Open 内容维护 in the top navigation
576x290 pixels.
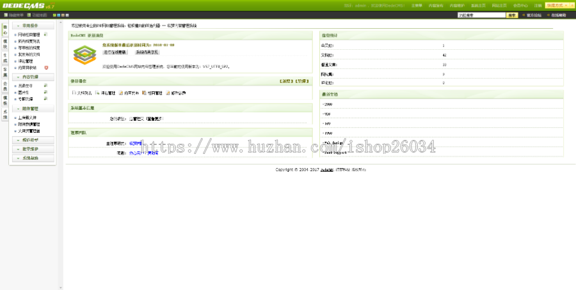457,6
